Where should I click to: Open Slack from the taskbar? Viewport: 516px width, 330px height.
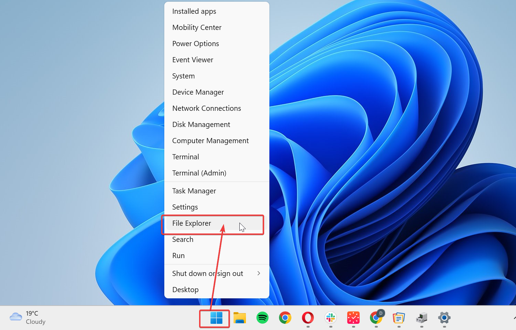click(x=331, y=318)
